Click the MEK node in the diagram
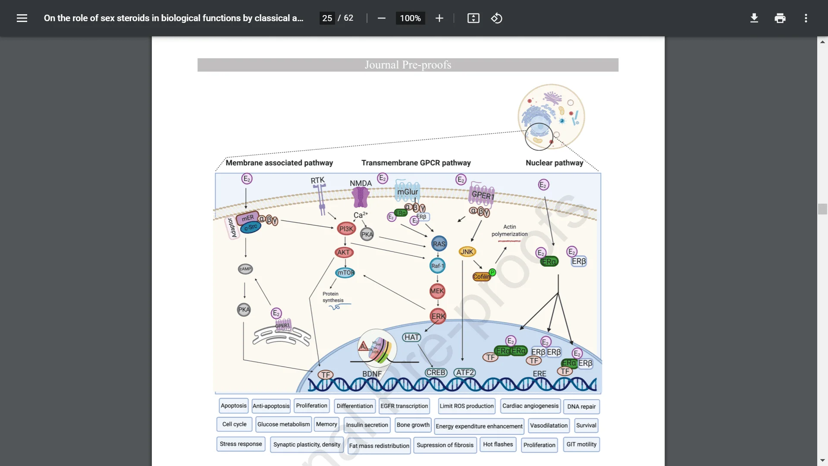Screen dimensions: 828x466 click(437, 291)
